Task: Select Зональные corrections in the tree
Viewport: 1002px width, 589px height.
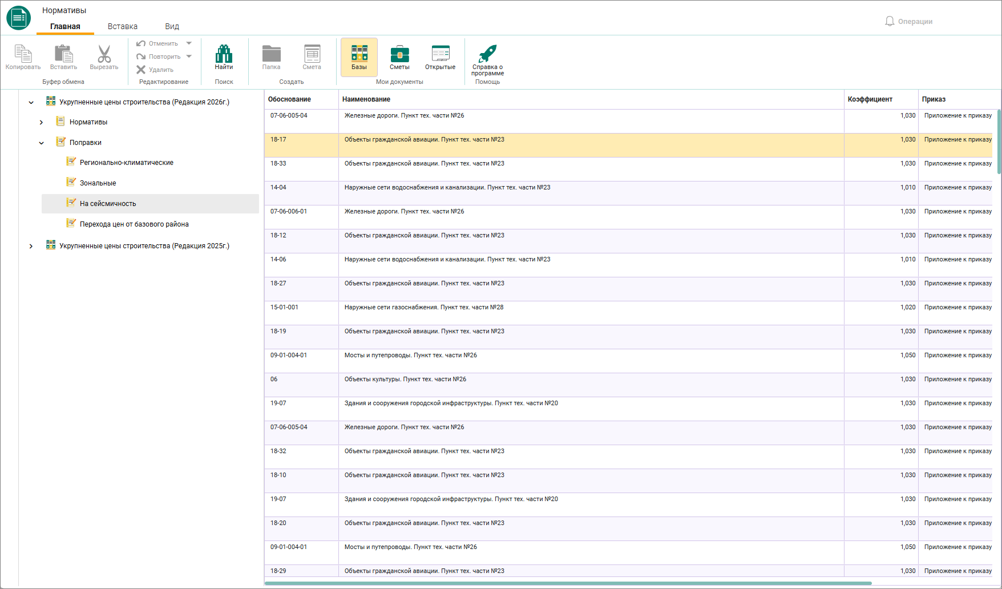Action: point(98,183)
